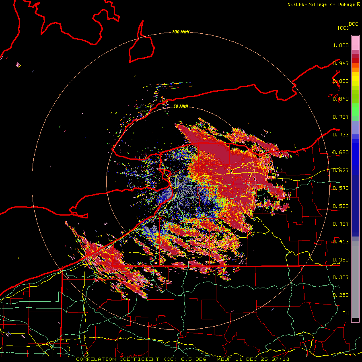Click the DCC label above the color scale
Screen dimensions: 362x362
point(353,24)
